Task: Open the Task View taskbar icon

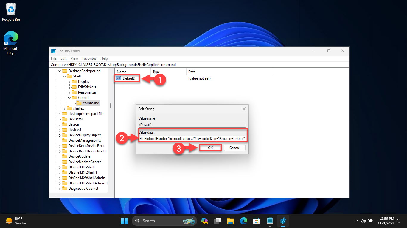Action: pyautogui.click(x=218, y=221)
